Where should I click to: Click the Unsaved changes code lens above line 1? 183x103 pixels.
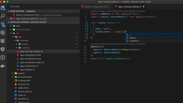tap(118, 11)
